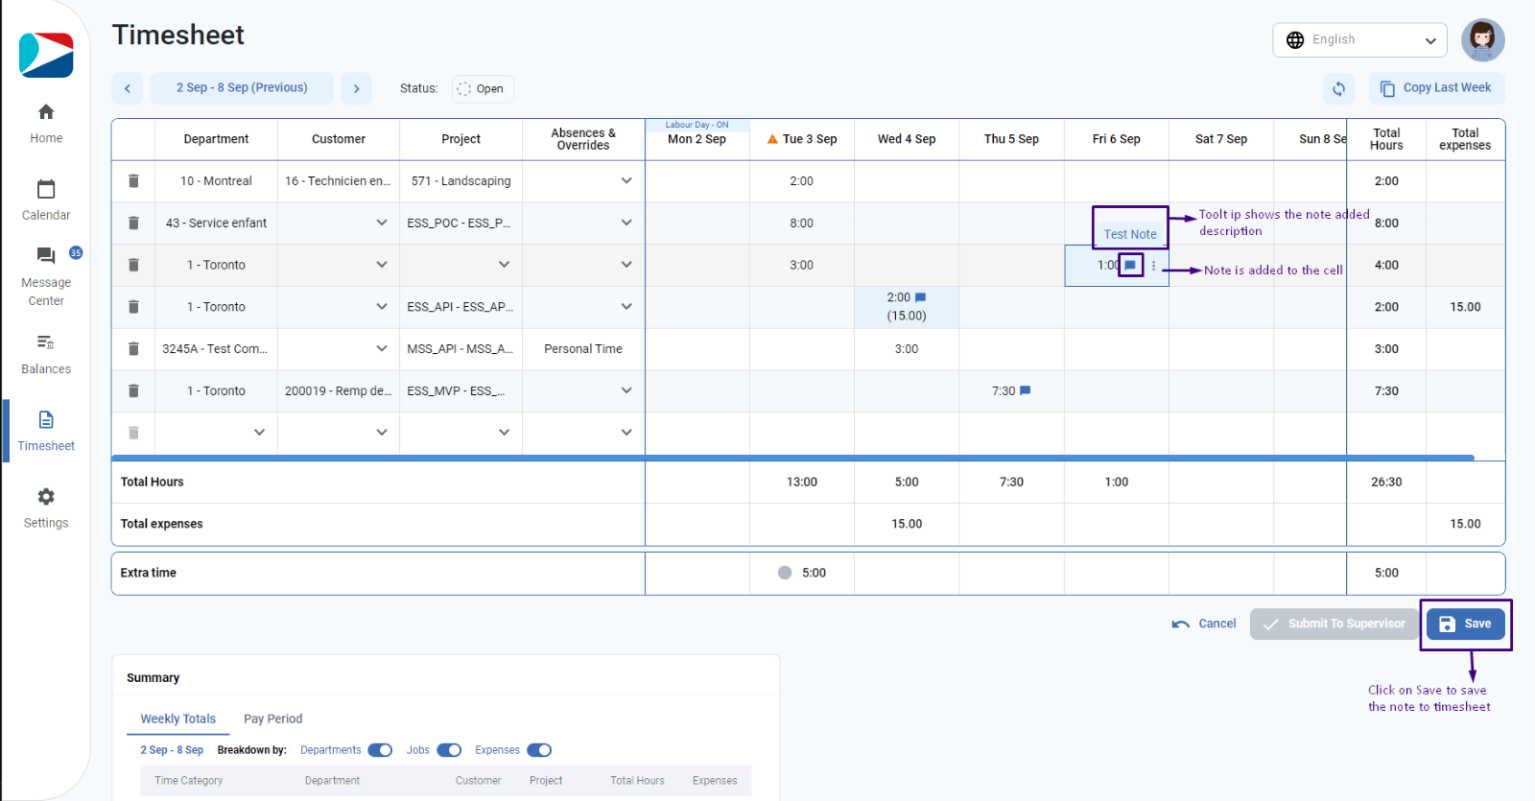
Task: Open the Calendar from sidebar
Action: (46, 200)
